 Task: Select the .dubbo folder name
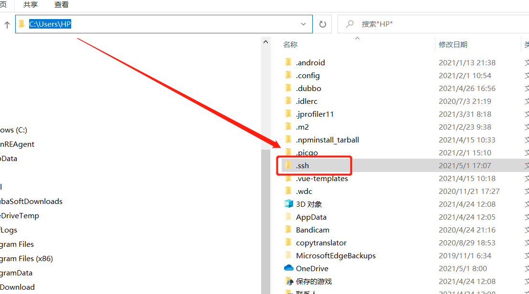pyautogui.click(x=308, y=88)
